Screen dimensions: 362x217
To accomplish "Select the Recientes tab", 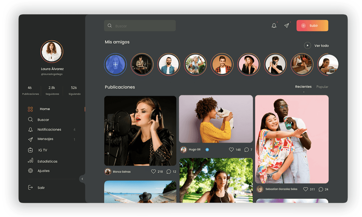I will [303, 87].
